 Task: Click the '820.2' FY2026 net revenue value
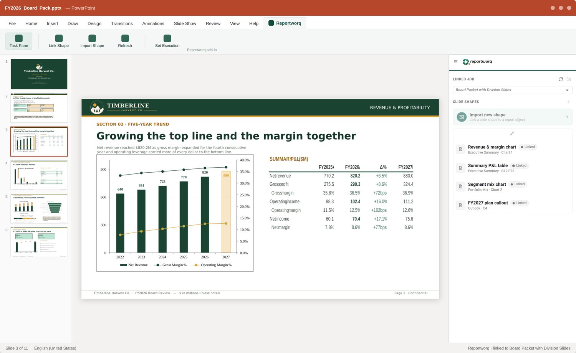355,176
